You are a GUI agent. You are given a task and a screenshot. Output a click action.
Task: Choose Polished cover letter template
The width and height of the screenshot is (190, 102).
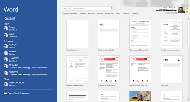[x=140, y=70]
